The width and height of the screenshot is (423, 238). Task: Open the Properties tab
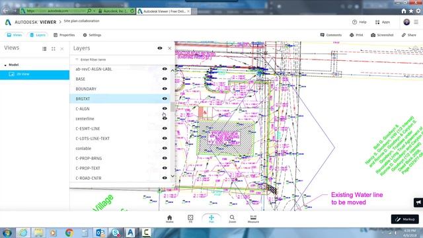[x=64, y=35]
